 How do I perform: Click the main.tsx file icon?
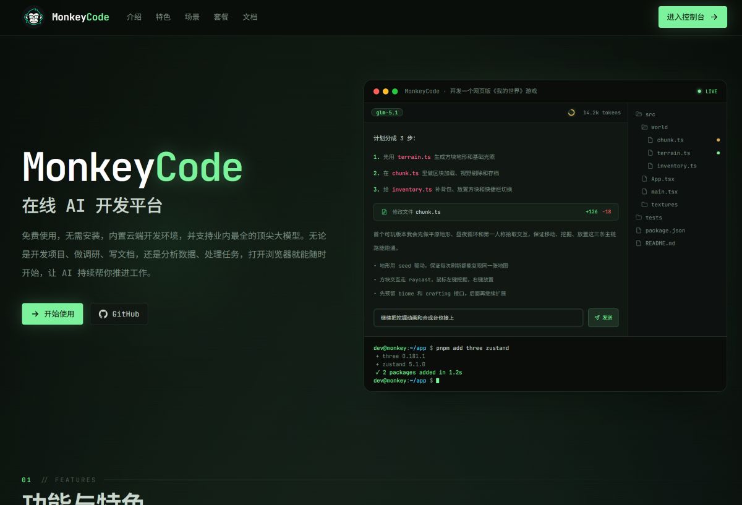click(644, 192)
